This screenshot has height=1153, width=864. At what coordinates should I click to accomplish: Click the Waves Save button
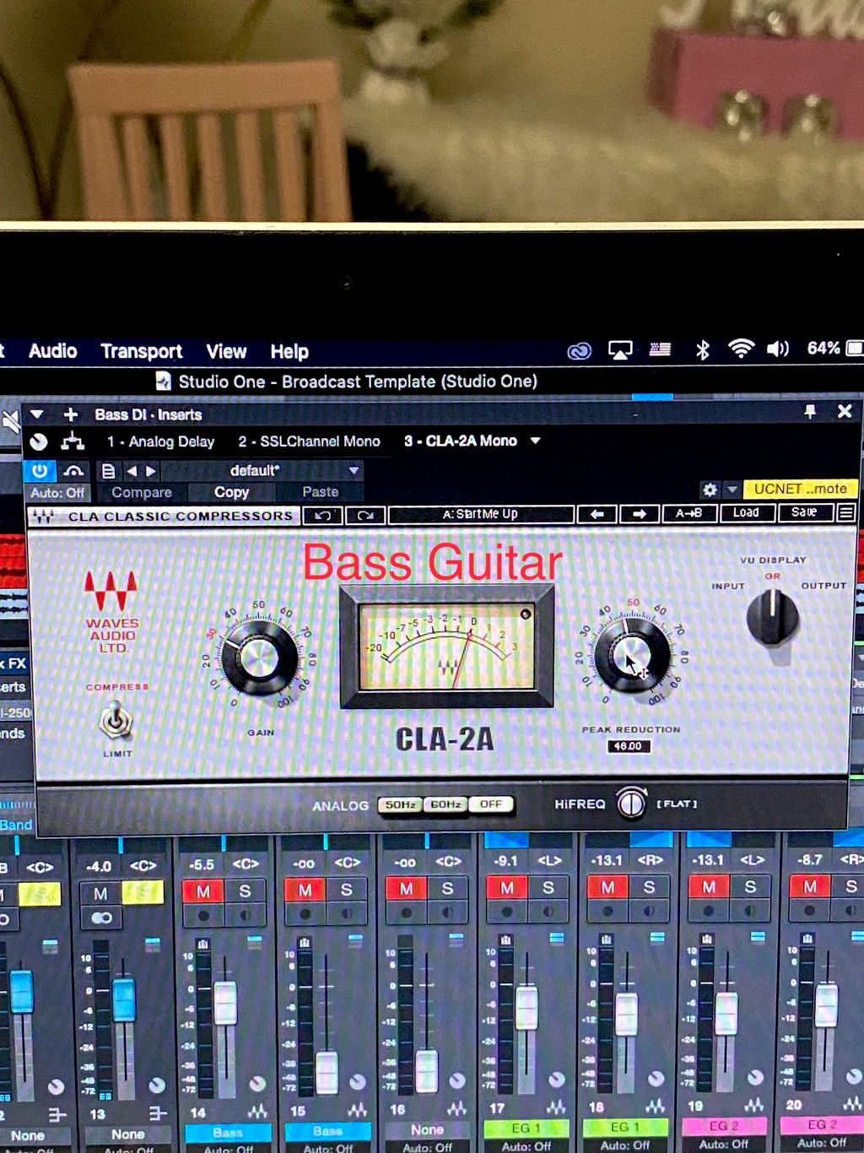[804, 512]
